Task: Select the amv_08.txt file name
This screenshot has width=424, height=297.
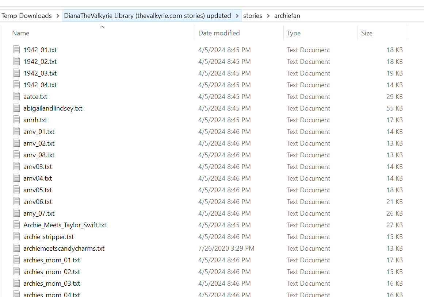Action: (39, 155)
